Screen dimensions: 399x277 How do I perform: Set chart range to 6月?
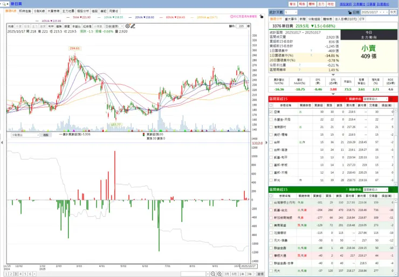click(x=234, y=274)
